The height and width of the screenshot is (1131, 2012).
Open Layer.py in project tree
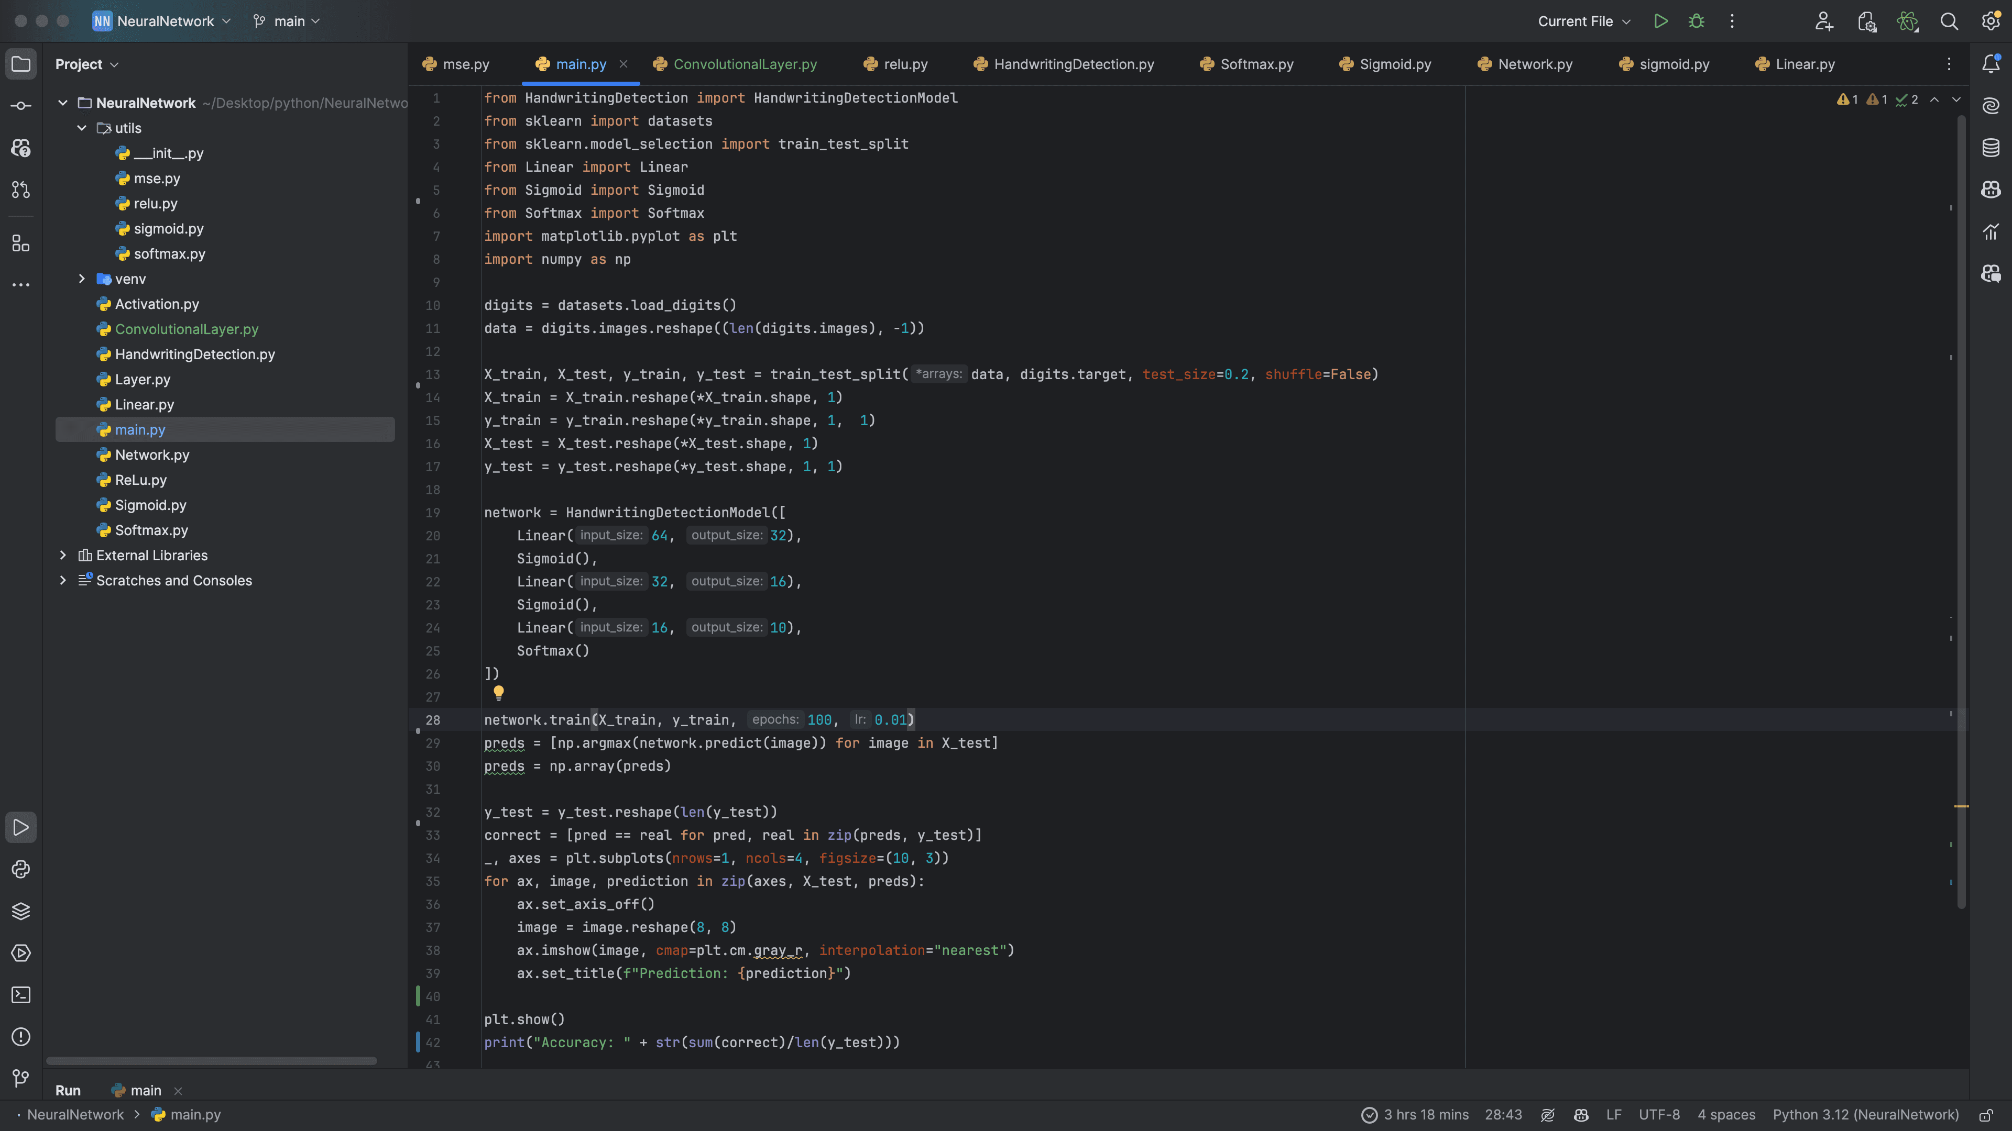click(142, 379)
